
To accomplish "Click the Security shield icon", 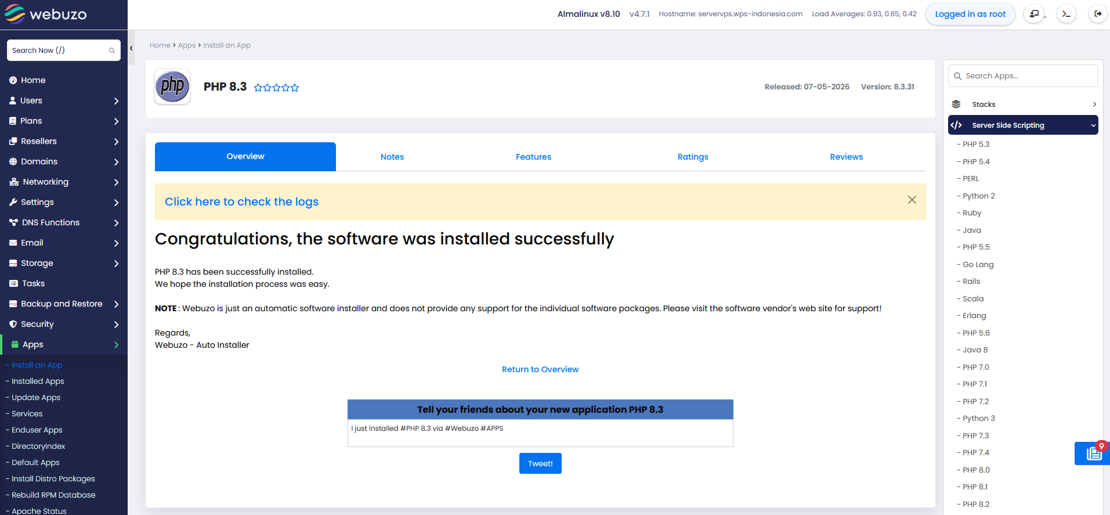I will (x=13, y=324).
